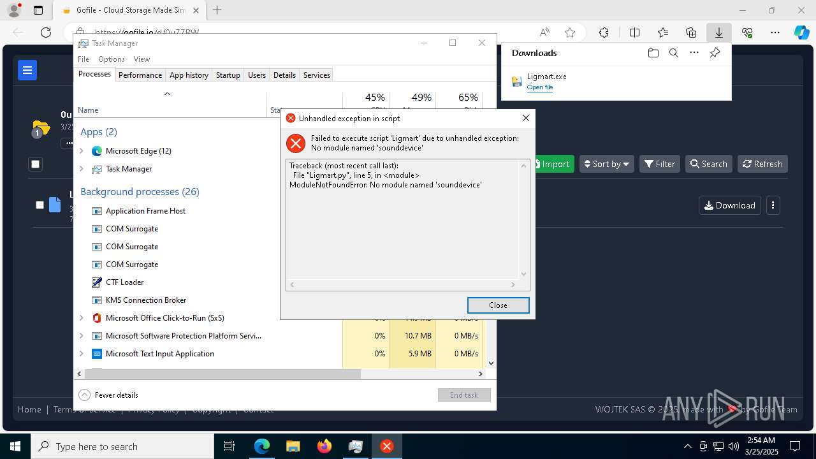
Task: Click the volume icon in system tray
Action: coord(734,446)
